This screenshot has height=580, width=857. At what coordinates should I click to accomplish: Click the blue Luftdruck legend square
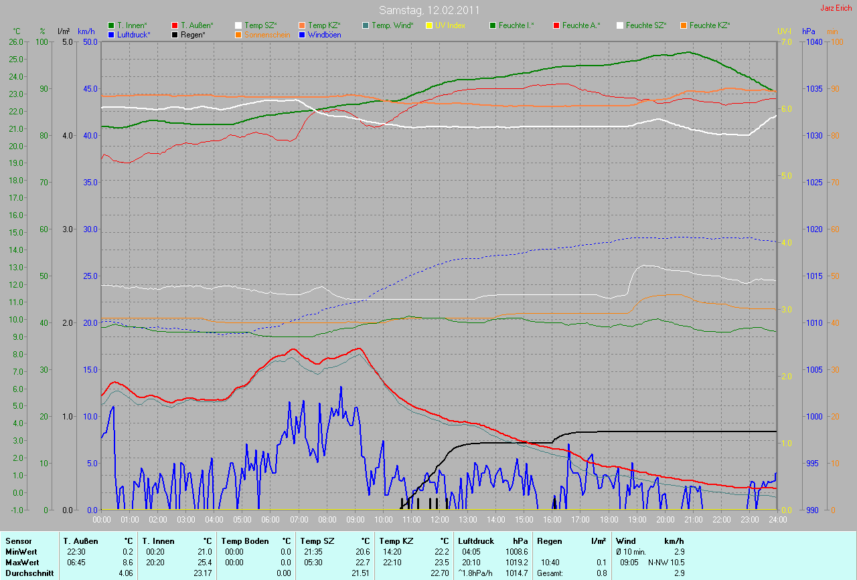click(111, 34)
